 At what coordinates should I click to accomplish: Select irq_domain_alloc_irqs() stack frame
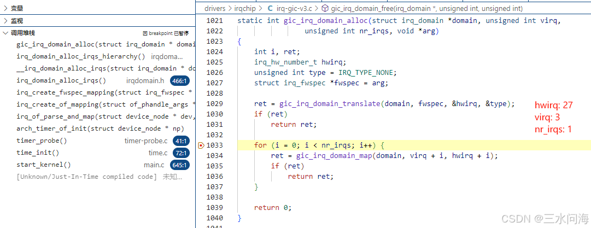[x=98, y=81]
